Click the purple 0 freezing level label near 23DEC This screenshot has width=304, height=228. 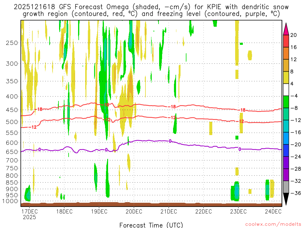[x=240, y=149]
